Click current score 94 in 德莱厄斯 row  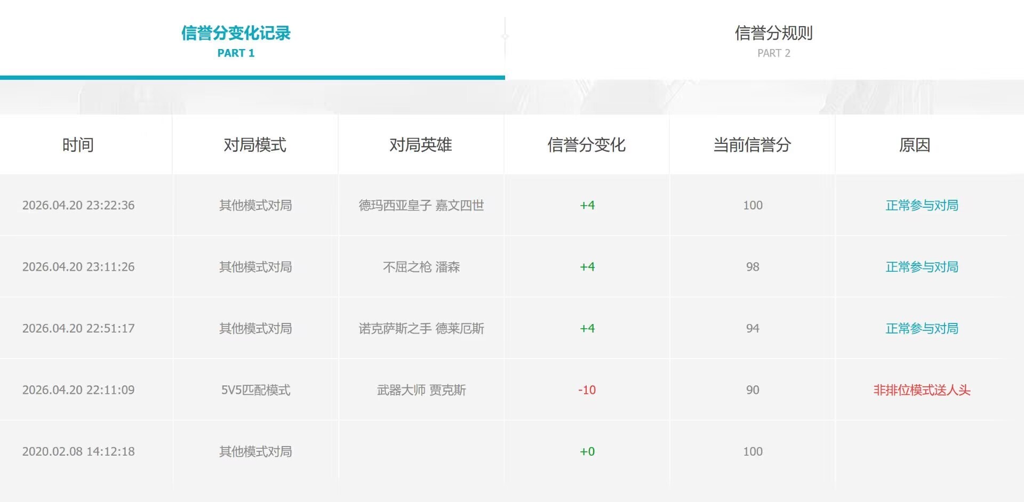[x=753, y=329]
